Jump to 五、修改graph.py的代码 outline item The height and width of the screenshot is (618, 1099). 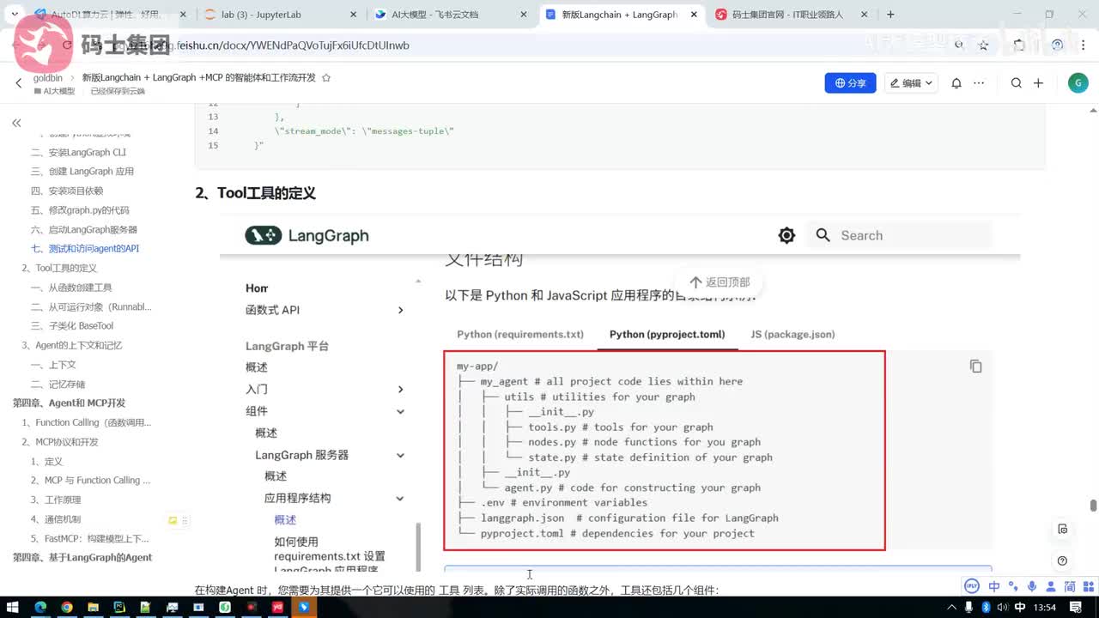pyautogui.click(x=80, y=210)
